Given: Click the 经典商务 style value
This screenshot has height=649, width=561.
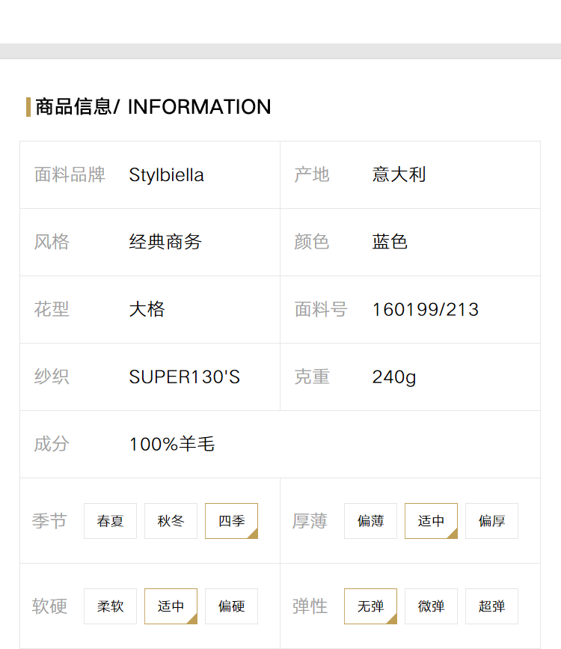Looking at the screenshot, I should point(165,242).
